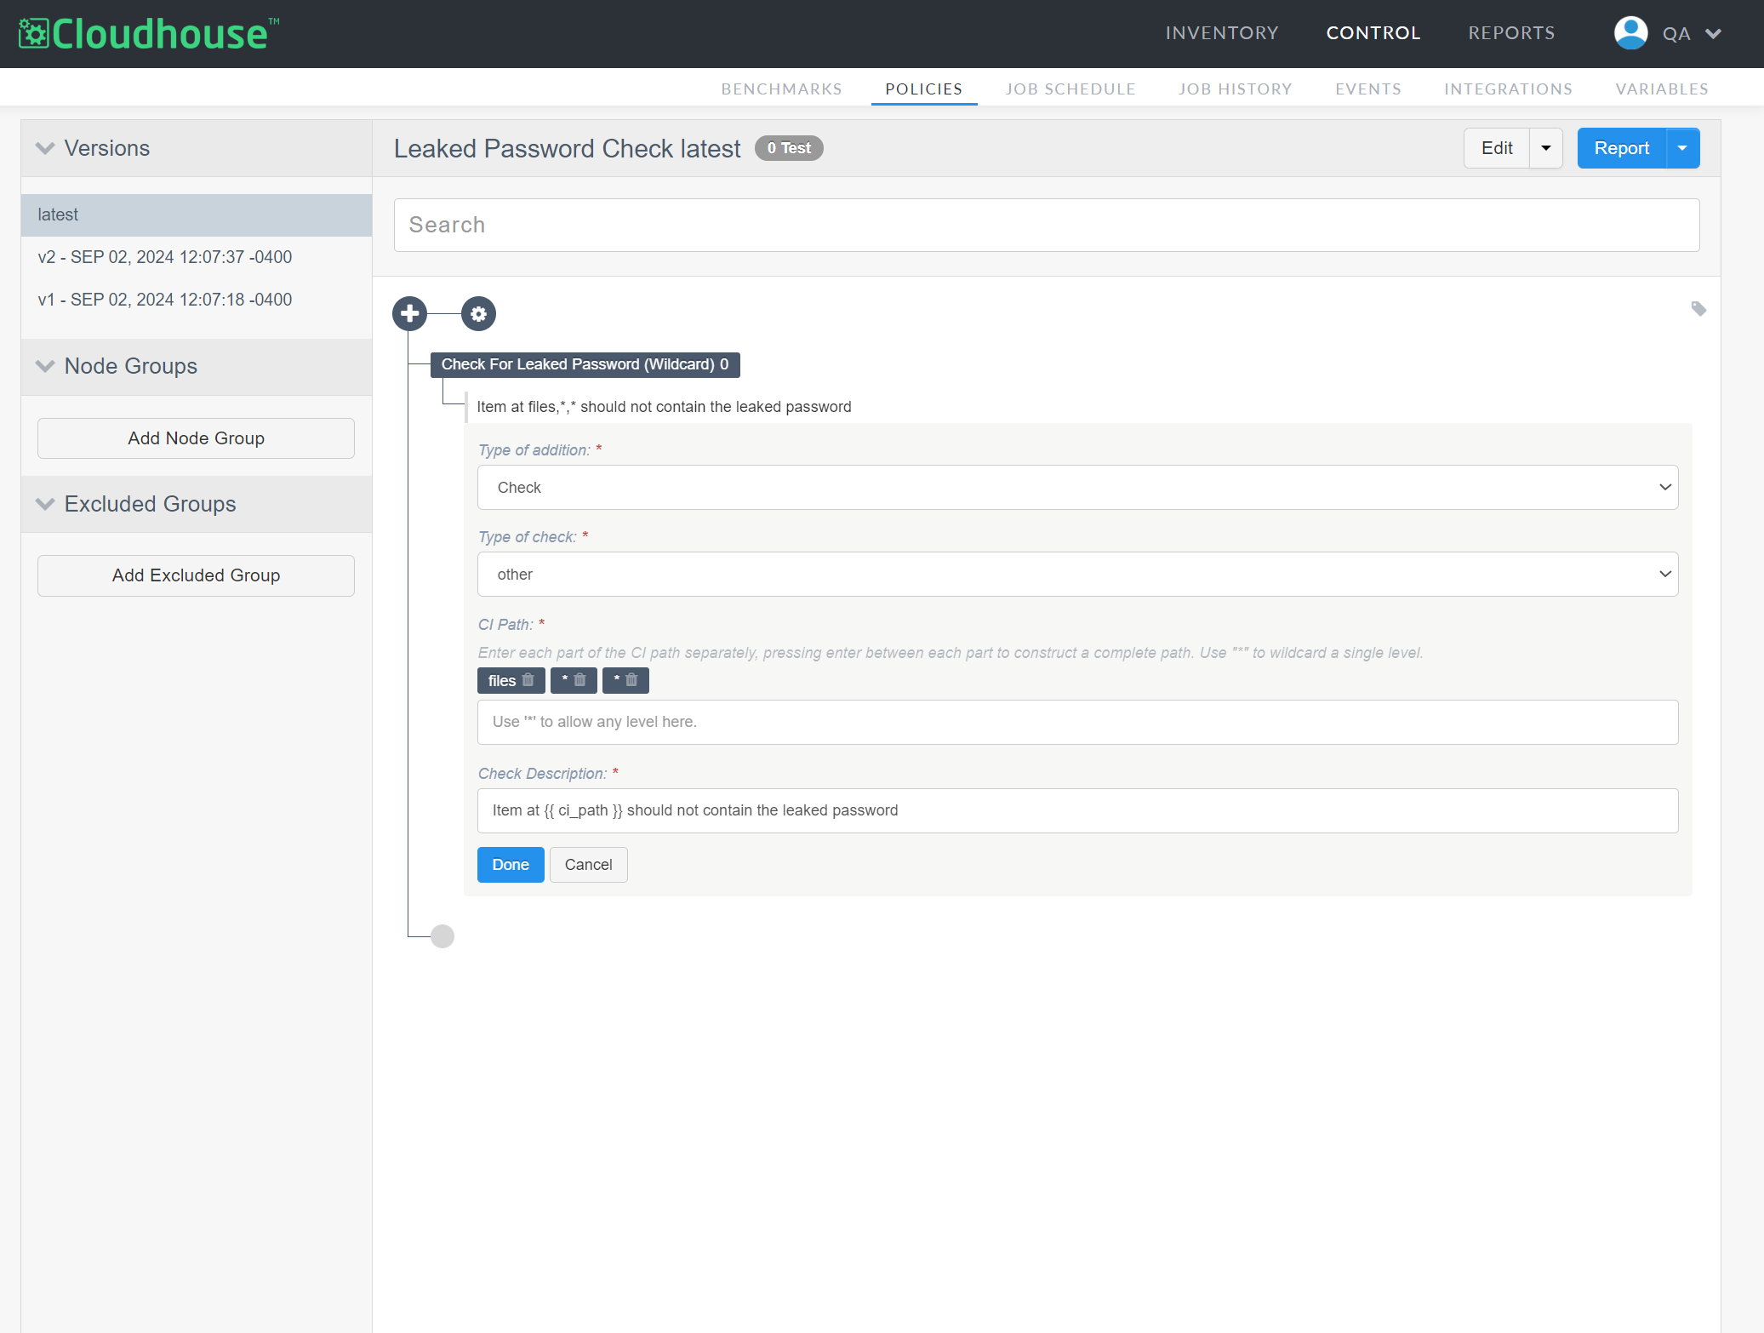Open the Events tab

click(1368, 89)
